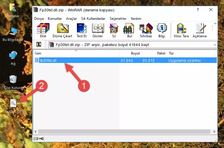Click the scrollbar right arrow
The height and width of the screenshot is (148, 224).
click(214, 131)
